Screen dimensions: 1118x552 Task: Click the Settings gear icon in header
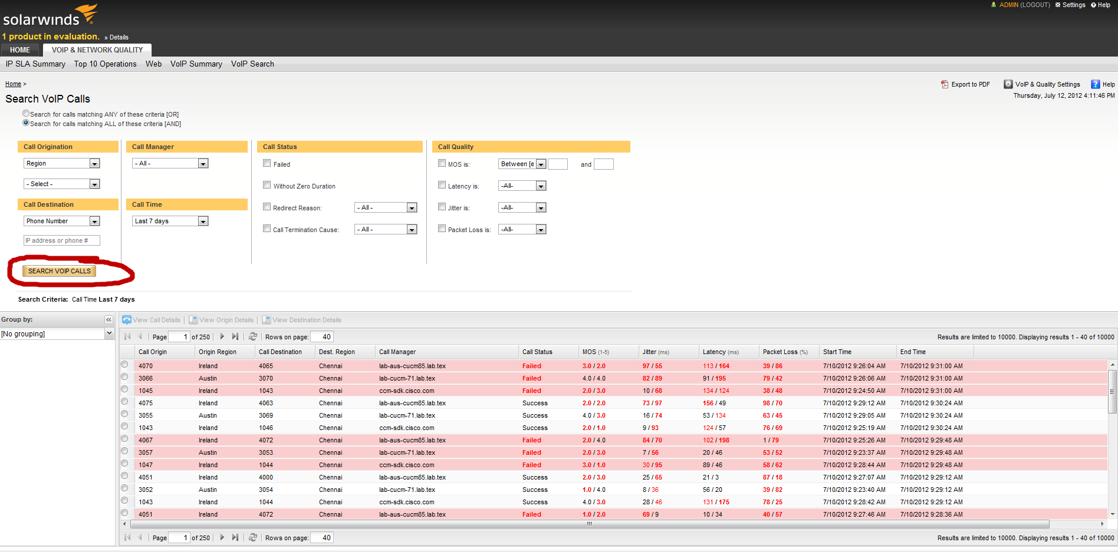[x=1058, y=5]
